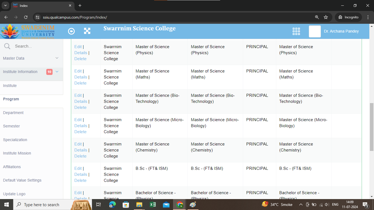
Task: Delete the Master of Science (Maths) row
Action: pyautogui.click(x=80, y=83)
